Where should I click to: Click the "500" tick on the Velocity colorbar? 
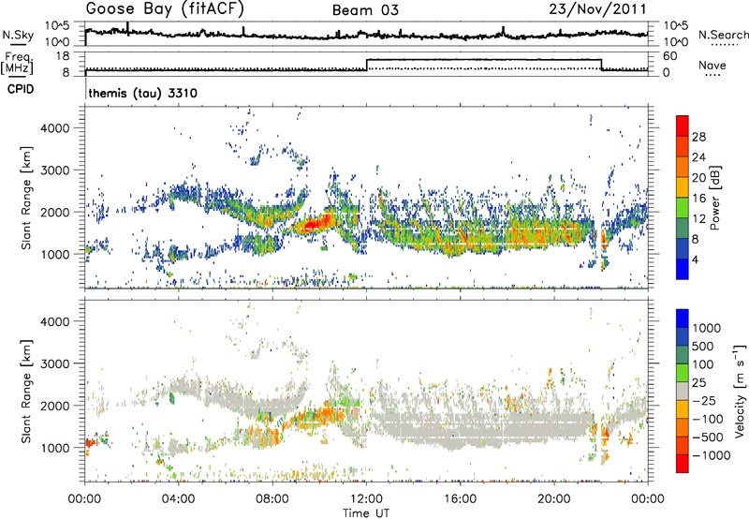coord(703,346)
